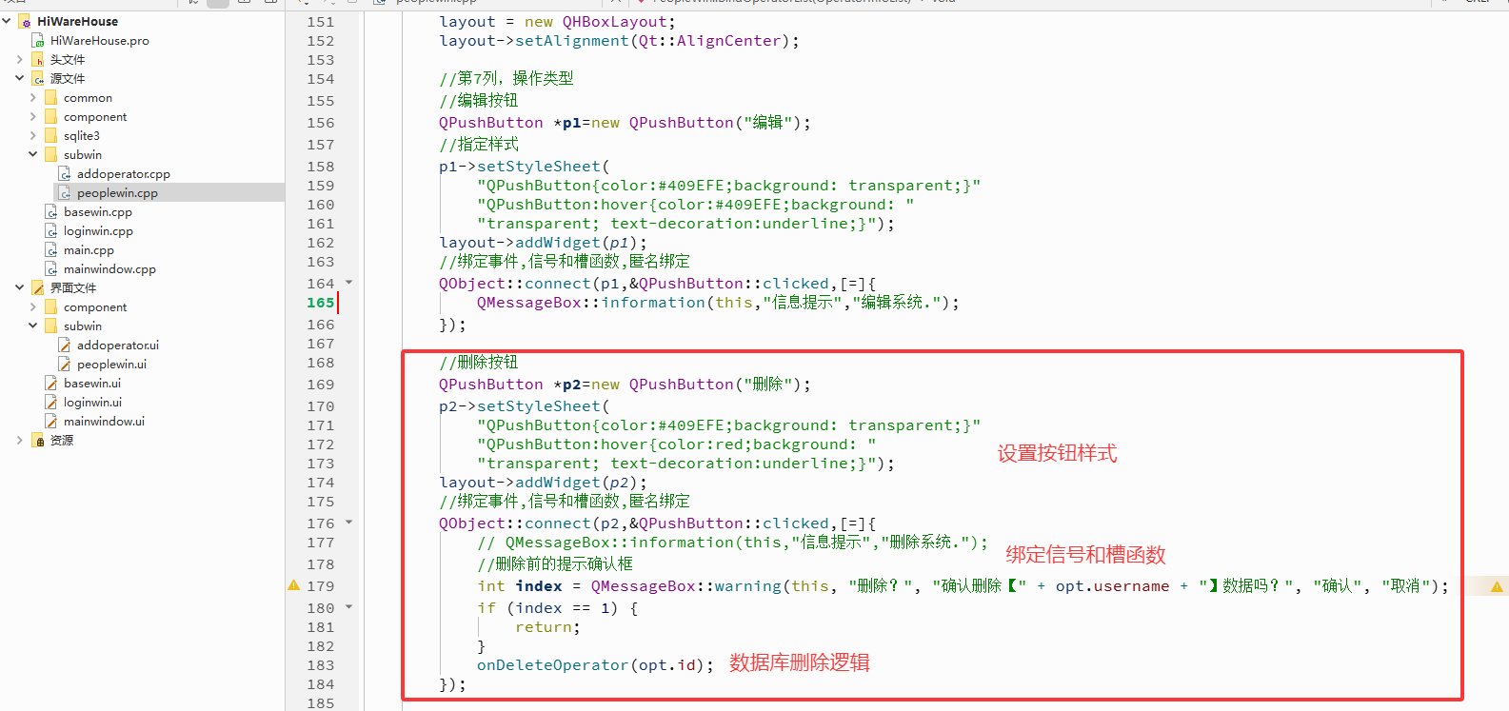The width and height of the screenshot is (1509, 711).
Task: Click the peoplewin.ui file icon
Action: point(65,364)
